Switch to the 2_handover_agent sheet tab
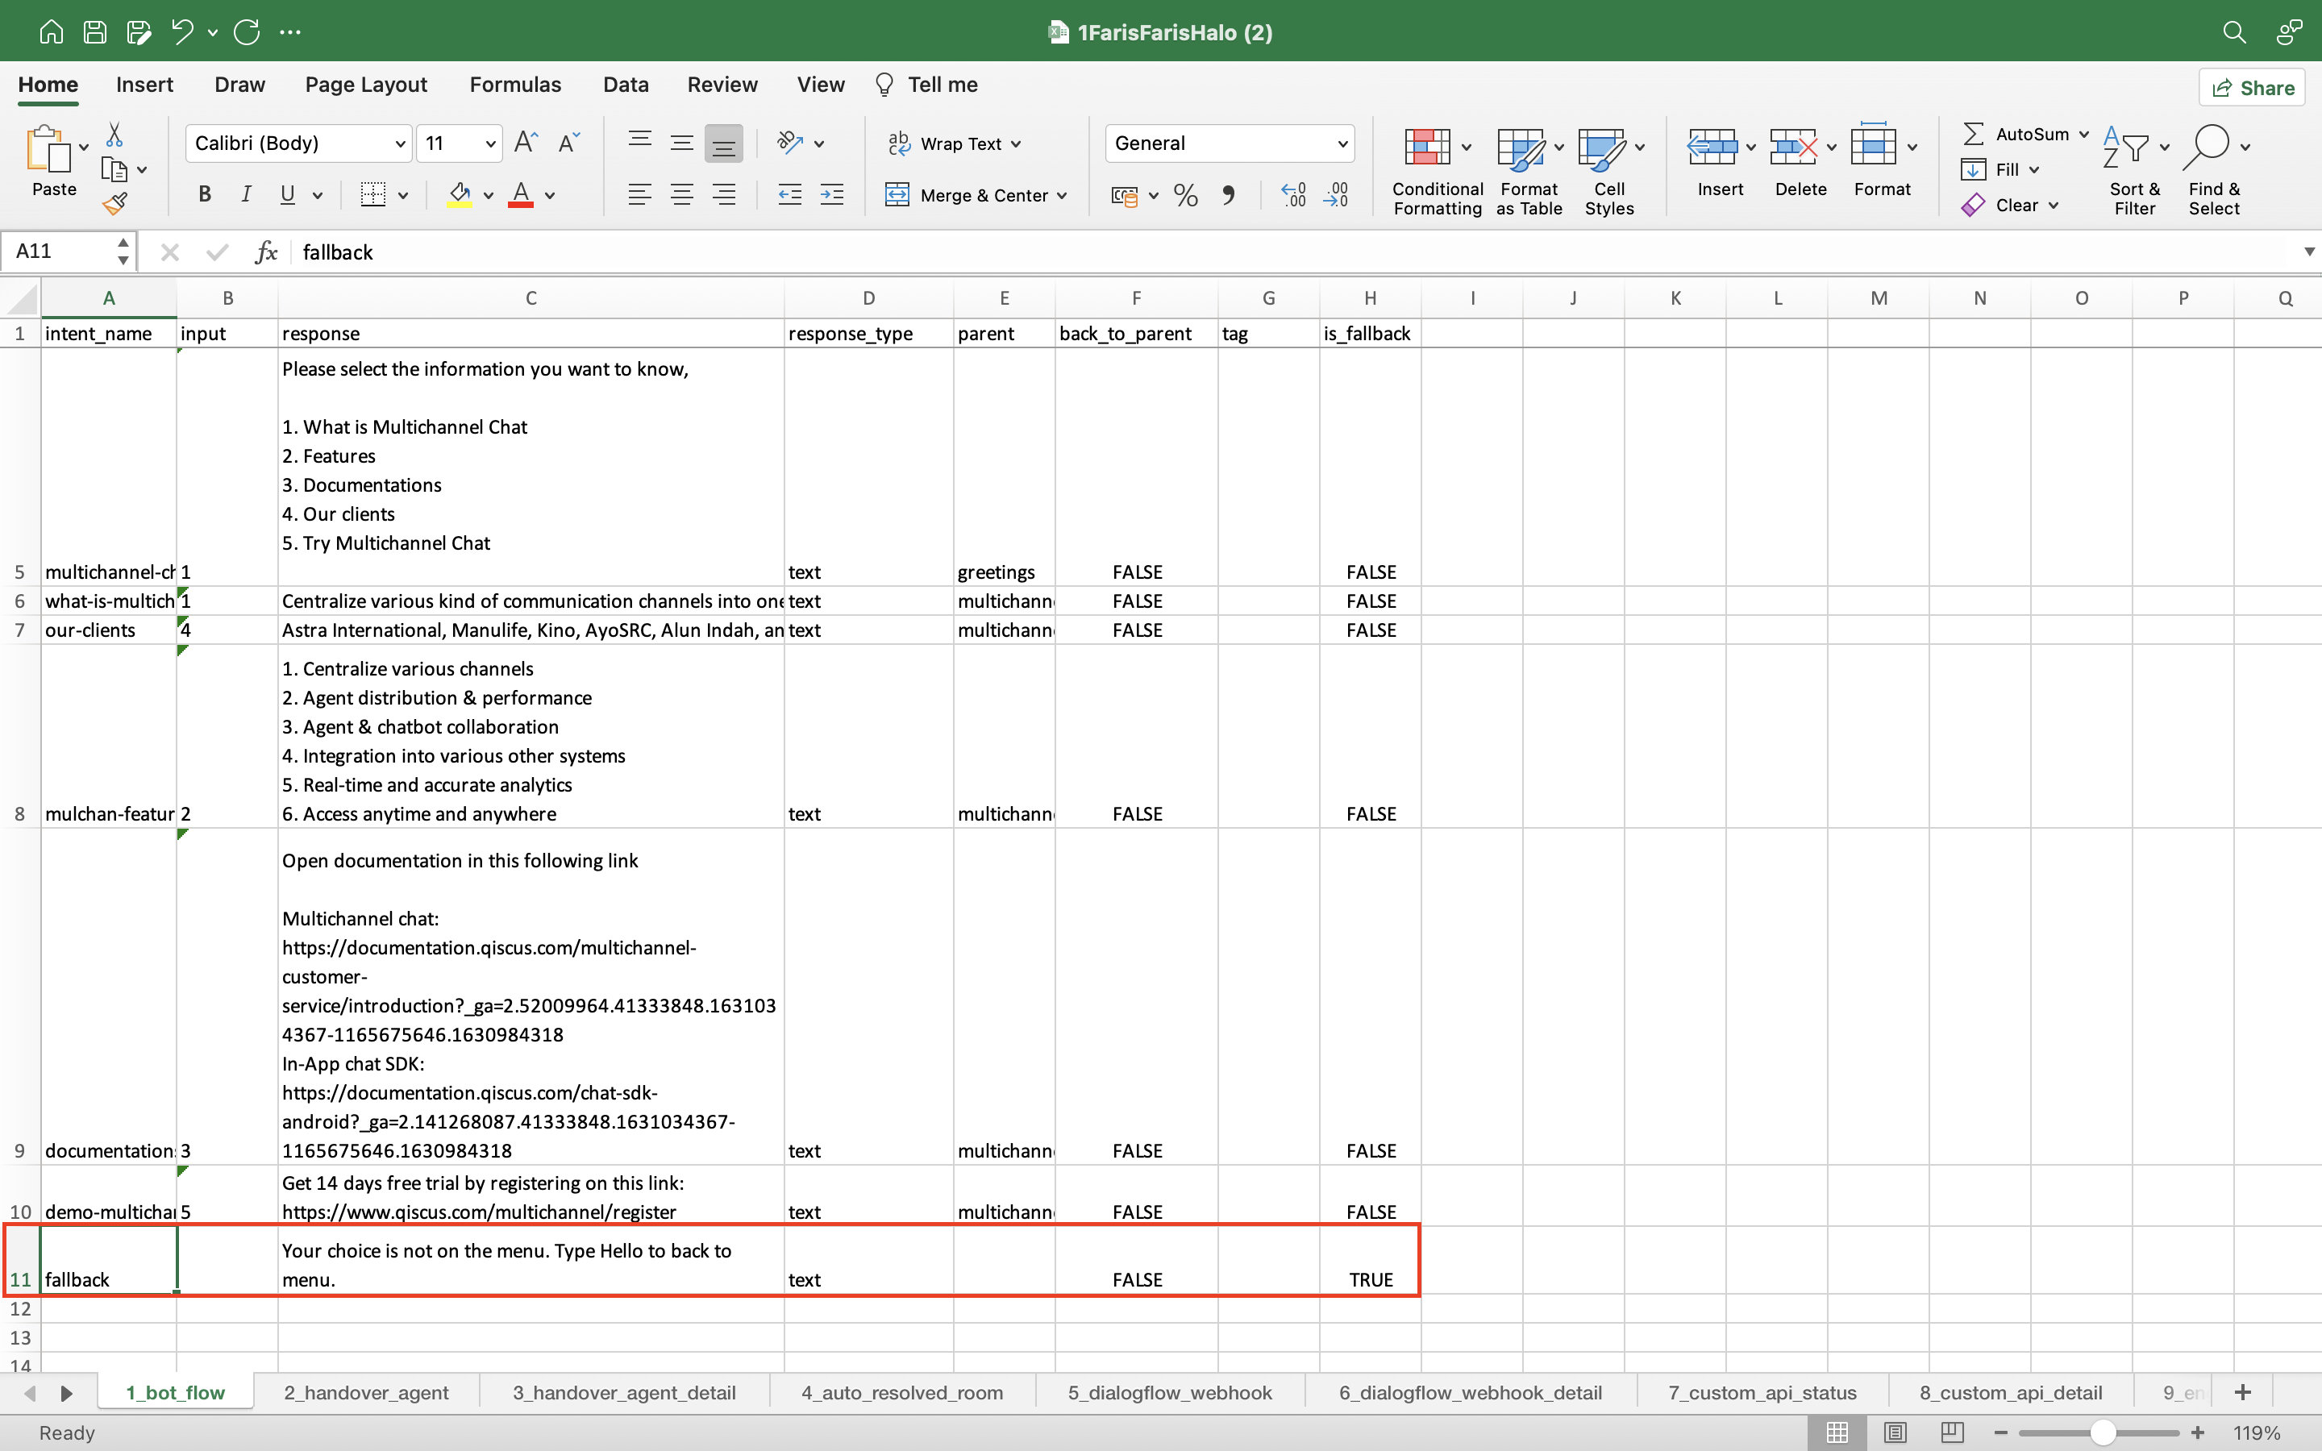 point(365,1391)
